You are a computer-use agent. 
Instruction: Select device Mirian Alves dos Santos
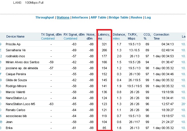23,62
